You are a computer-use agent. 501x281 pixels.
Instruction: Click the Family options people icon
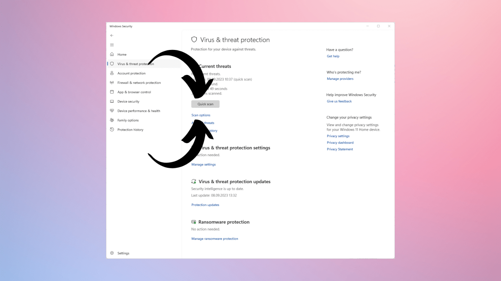tap(112, 120)
